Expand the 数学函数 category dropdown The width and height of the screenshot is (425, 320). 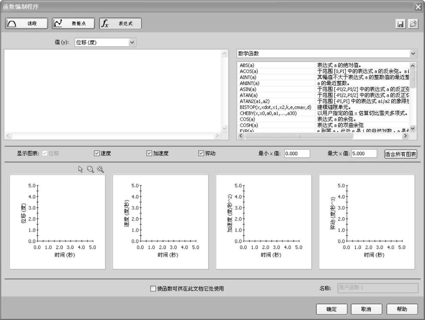pyautogui.click(x=413, y=54)
